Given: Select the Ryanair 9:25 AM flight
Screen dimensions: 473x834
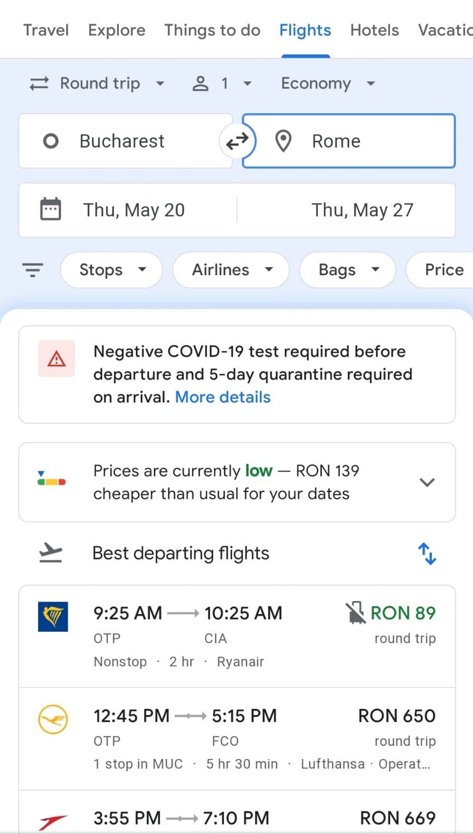Looking at the screenshot, I should click(237, 636).
